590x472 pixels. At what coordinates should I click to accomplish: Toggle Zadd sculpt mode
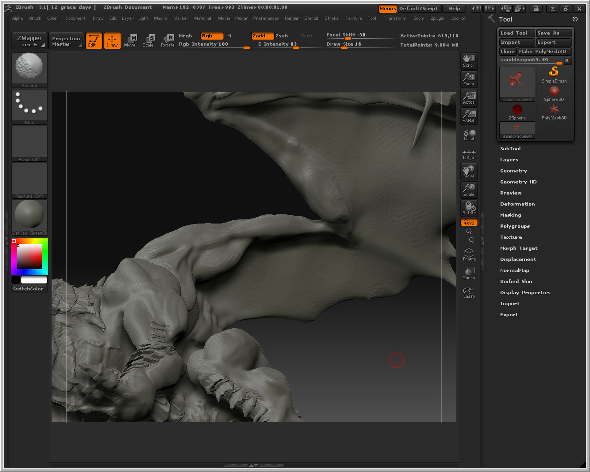click(x=263, y=36)
